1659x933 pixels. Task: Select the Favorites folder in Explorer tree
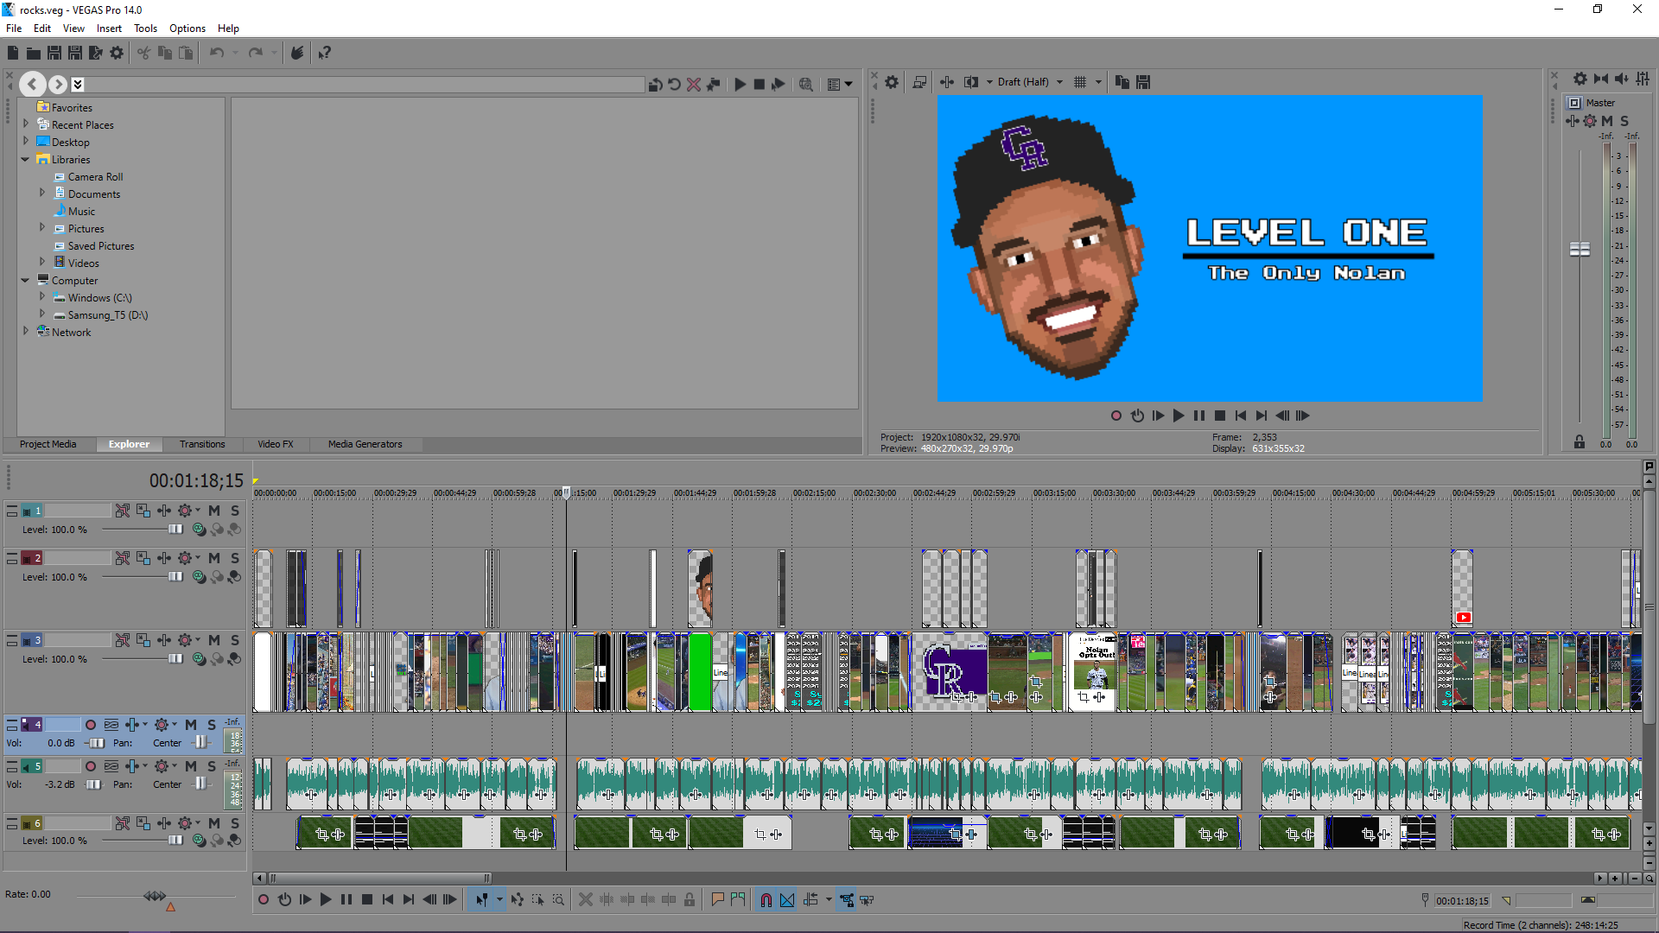tap(65, 108)
